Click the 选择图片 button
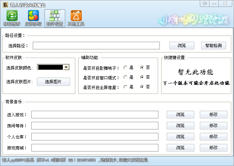Viewport: 234px width, 166px height. click(53, 82)
